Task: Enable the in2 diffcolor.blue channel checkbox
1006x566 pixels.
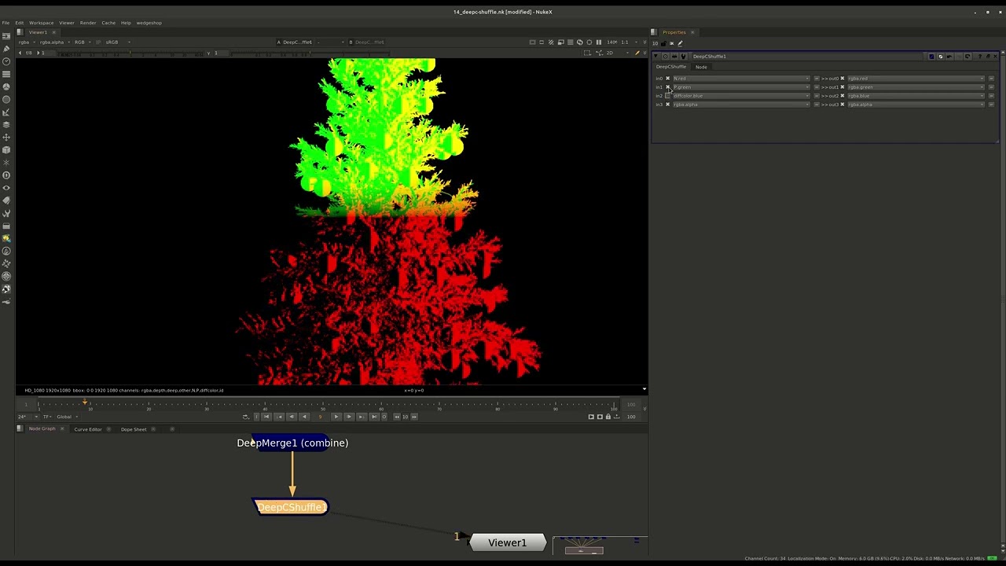Action: (668, 96)
